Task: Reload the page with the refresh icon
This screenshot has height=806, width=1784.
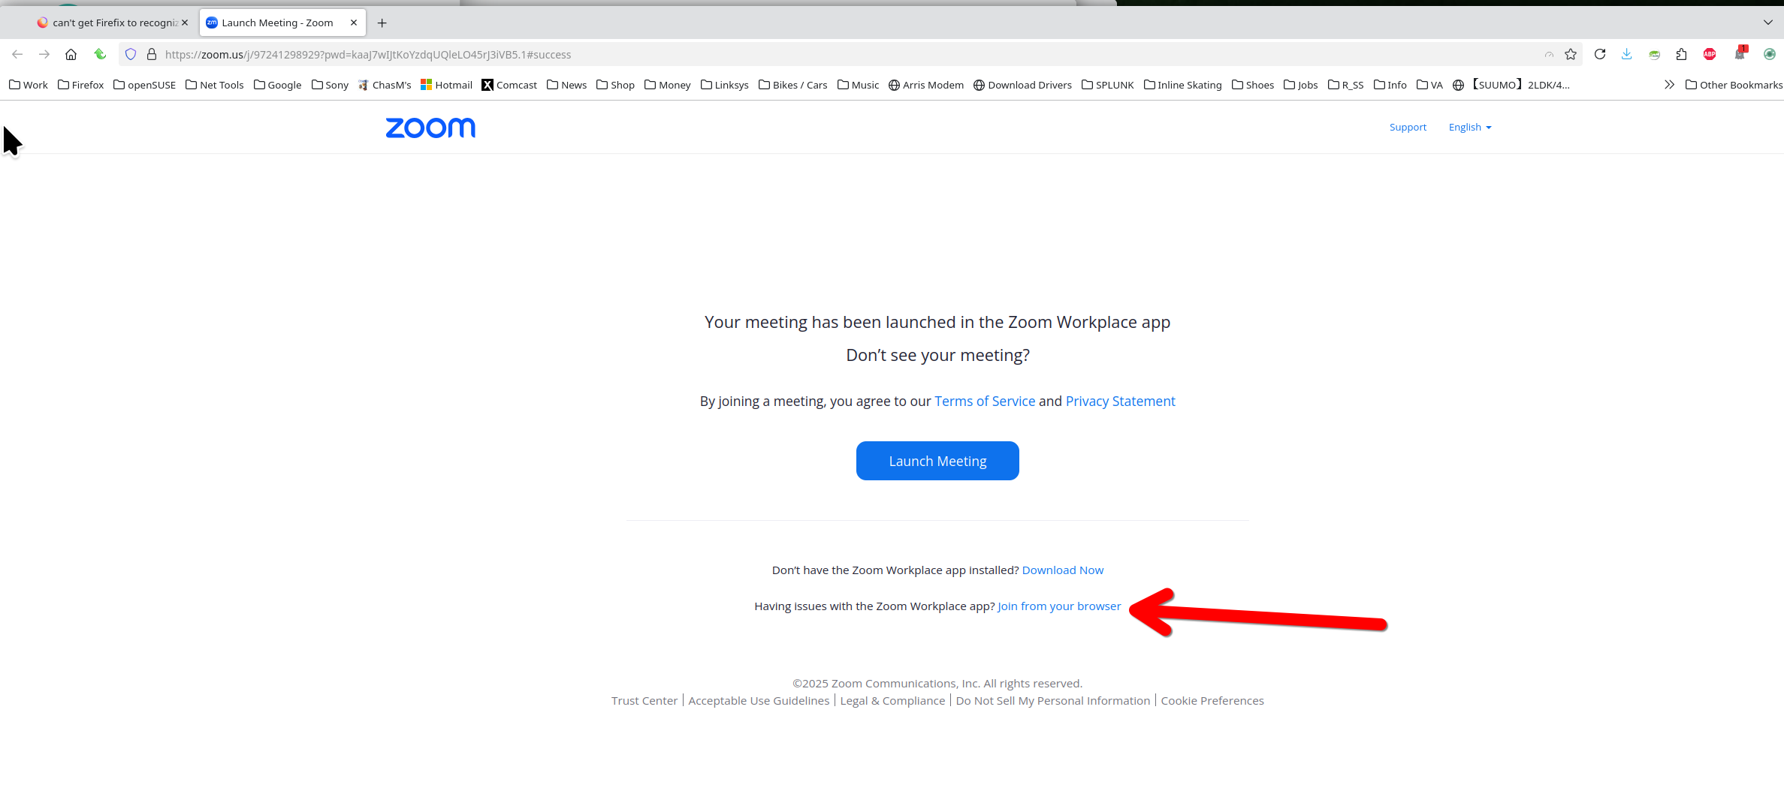Action: coord(1600,54)
